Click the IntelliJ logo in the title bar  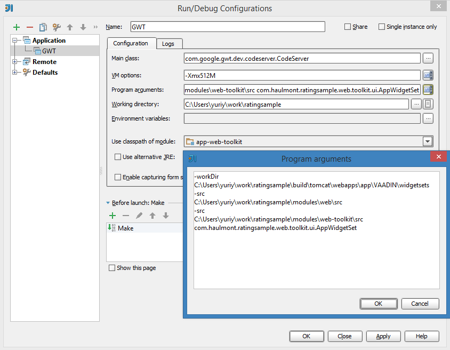pyautogui.click(x=9, y=8)
